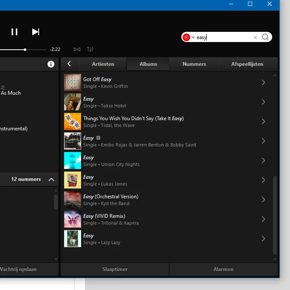The image size is (290, 290).
Task: Expand the Lukas James row chevron
Action: coord(263,180)
